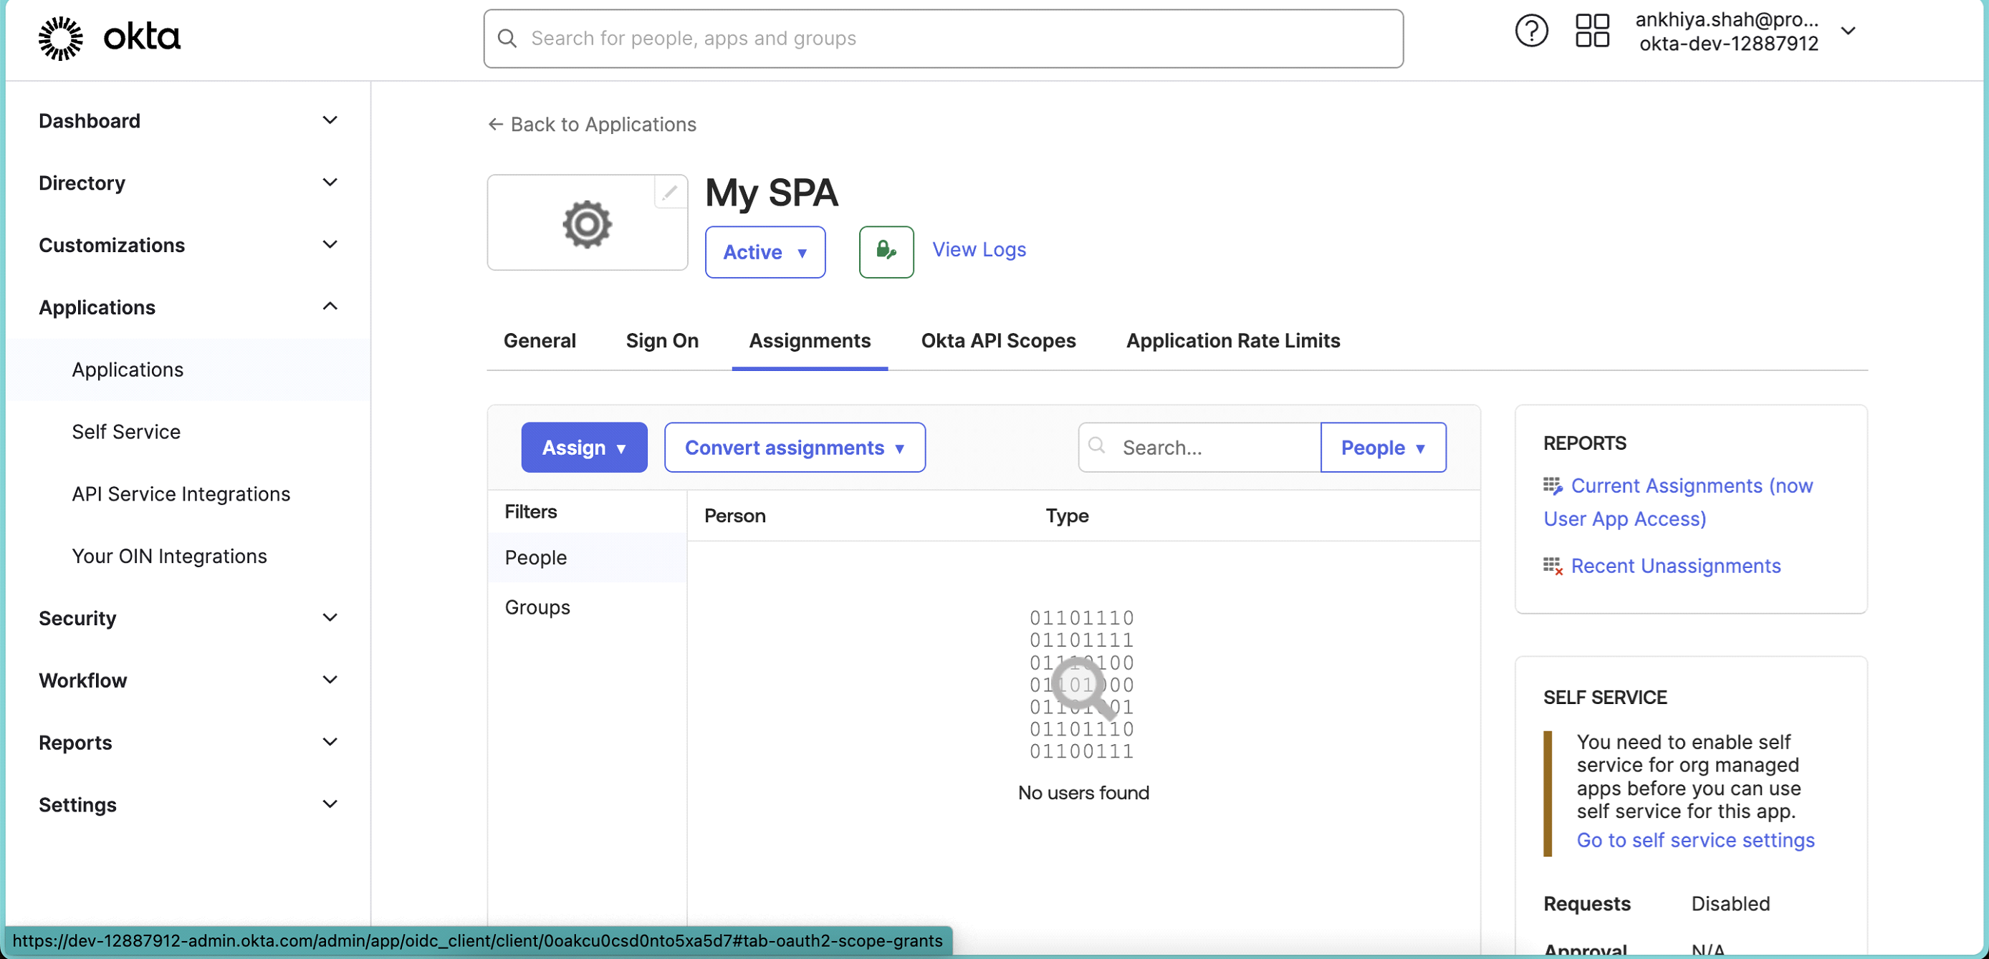Filter assignments by People

tap(587, 558)
